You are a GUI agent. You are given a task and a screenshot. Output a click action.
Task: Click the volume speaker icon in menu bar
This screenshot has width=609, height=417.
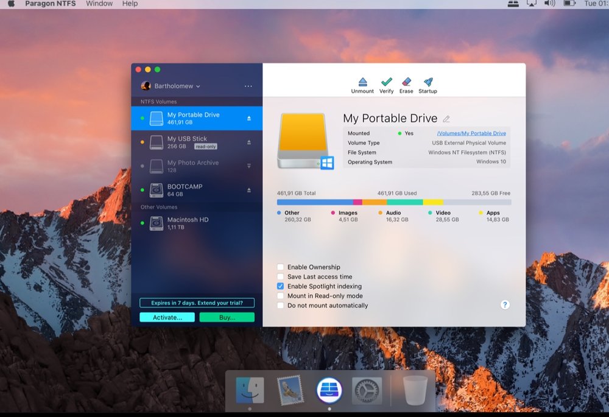tap(549, 4)
